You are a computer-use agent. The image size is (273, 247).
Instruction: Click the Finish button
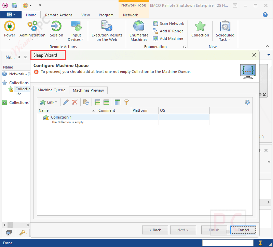pyautogui.click(x=214, y=230)
